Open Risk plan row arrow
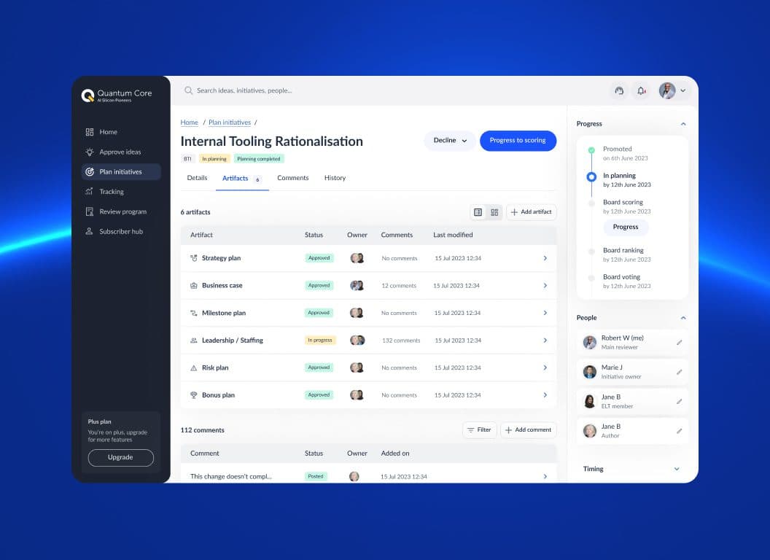This screenshot has width=770, height=560. (545, 367)
